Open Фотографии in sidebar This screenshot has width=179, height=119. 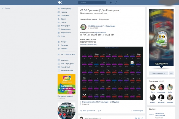(x=65, y=26)
